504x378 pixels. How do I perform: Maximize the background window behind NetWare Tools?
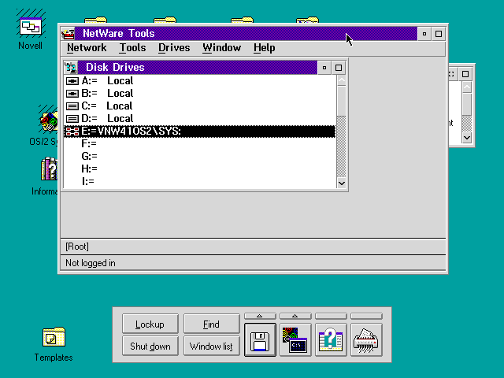[465, 74]
